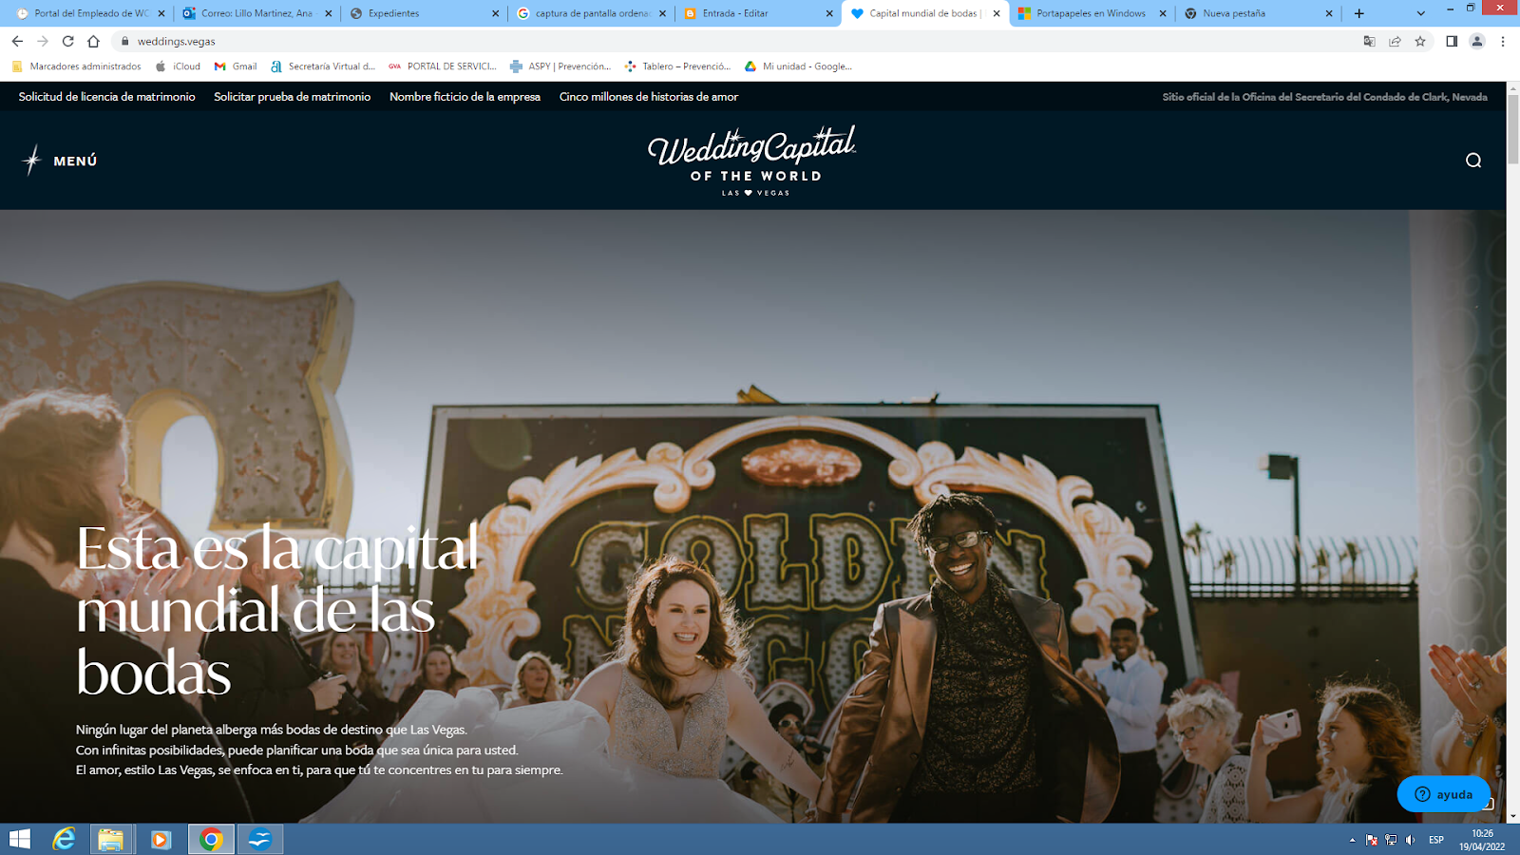
Task: Open File Explorer from taskbar
Action: (x=111, y=839)
